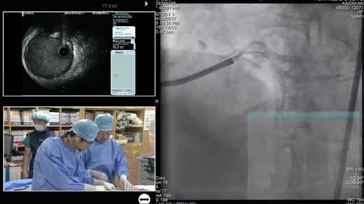364x204 pixels.
Task: Click the play triangle icon at top
Action: 147,4
